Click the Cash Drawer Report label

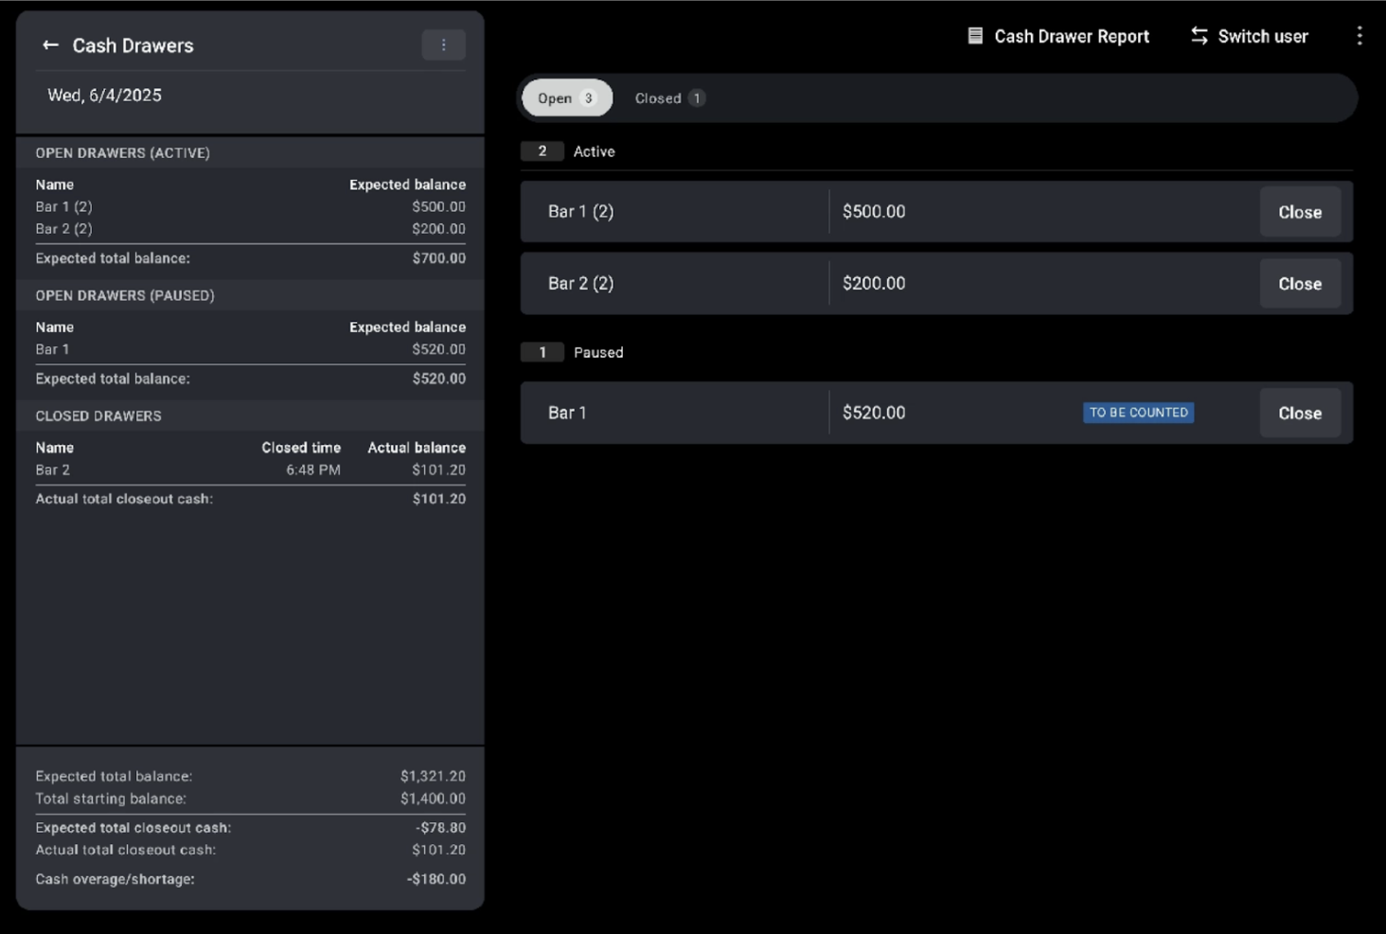1071,36
